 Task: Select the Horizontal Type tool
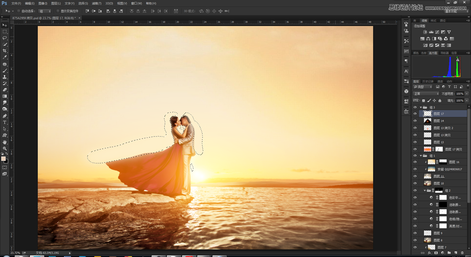(x=5, y=122)
